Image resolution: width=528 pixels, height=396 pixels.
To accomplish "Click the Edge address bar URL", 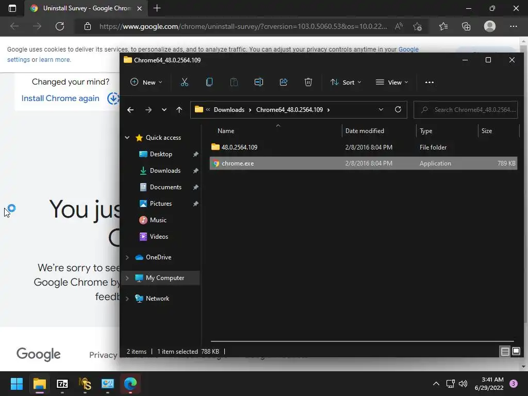I will pos(243,26).
